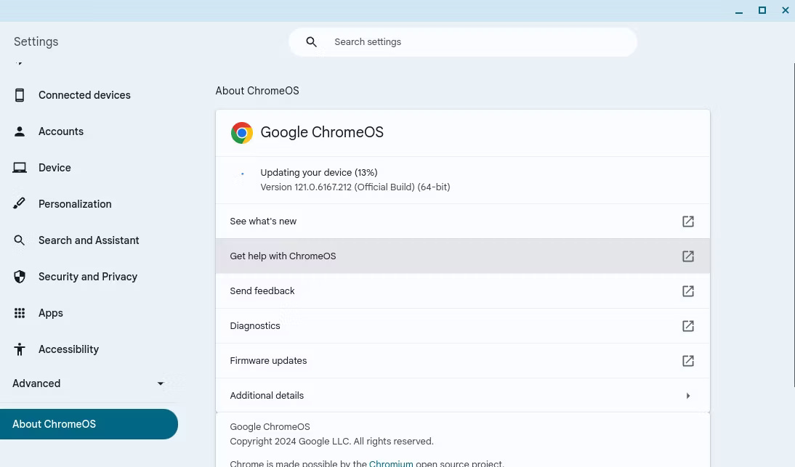The image size is (795, 467).
Task: Click the Connected devices phone icon
Action: (20, 94)
